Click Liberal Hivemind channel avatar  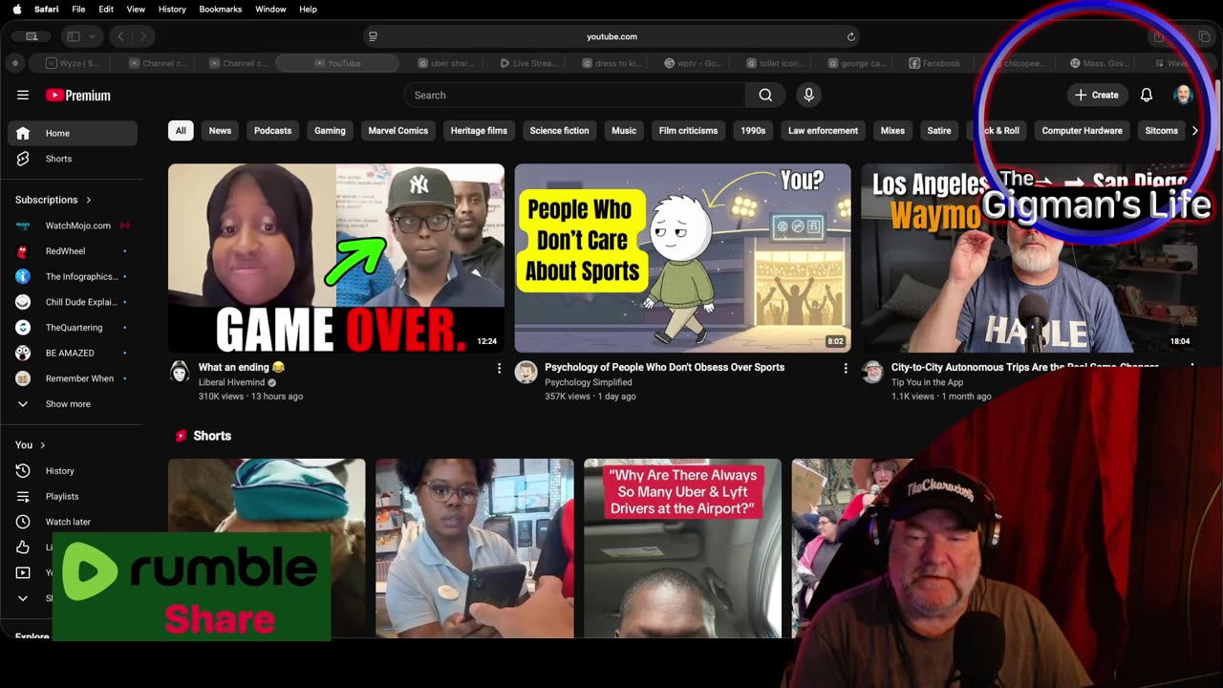click(180, 372)
